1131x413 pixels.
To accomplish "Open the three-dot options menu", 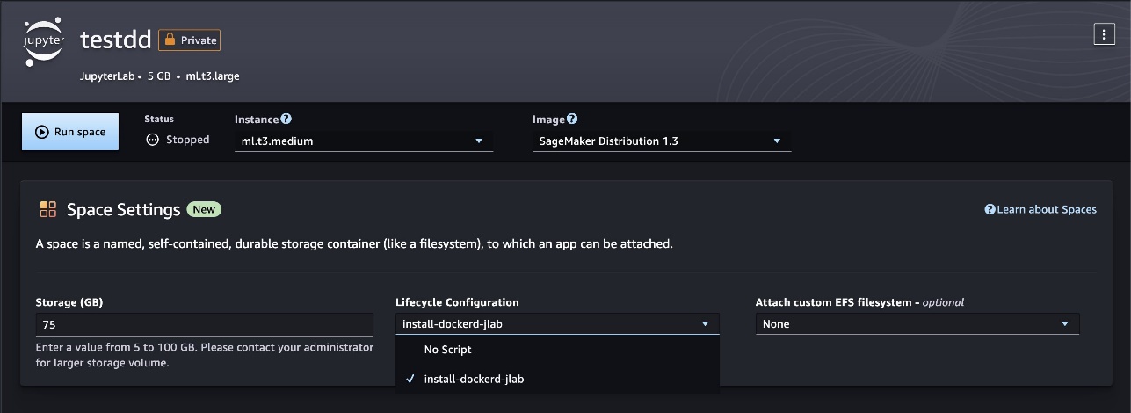I will pyautogui.click(x=1103, y=34).
